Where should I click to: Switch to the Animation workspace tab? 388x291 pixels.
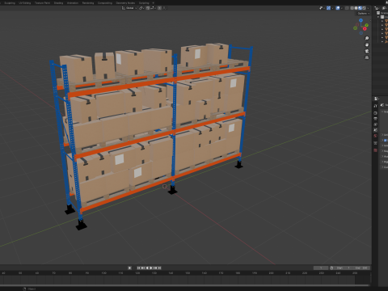(73, 3)
